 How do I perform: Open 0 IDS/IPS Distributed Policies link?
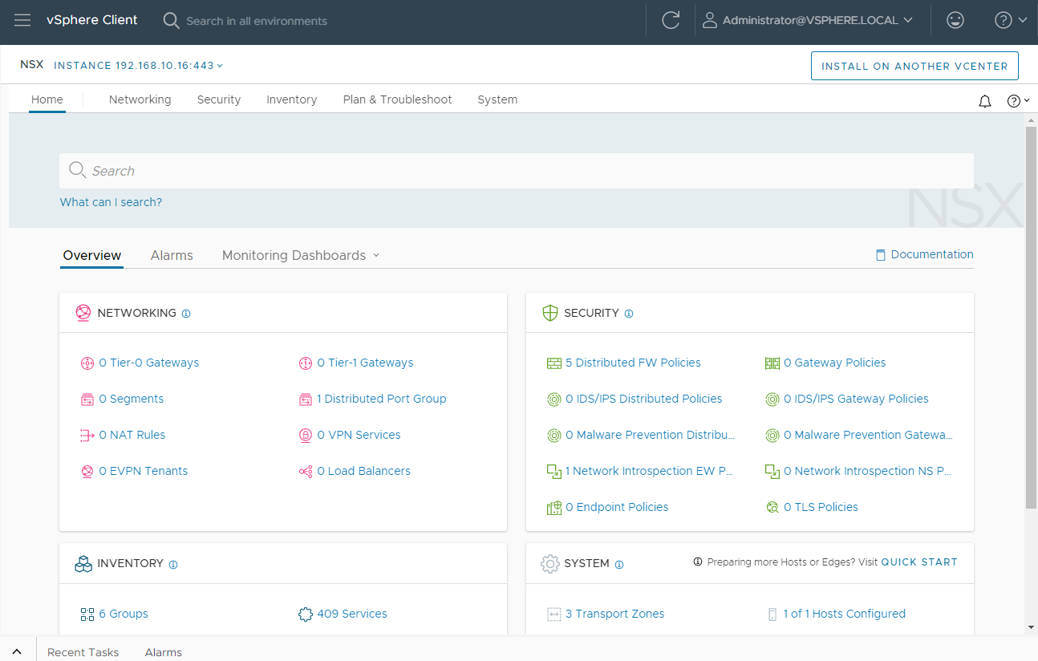tap(644, 399)
